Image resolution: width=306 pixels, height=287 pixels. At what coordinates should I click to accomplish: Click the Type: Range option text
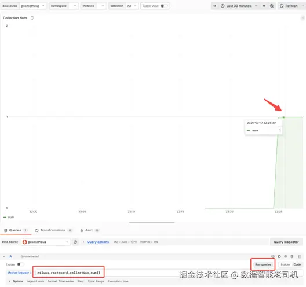click(x=96, y=281)
